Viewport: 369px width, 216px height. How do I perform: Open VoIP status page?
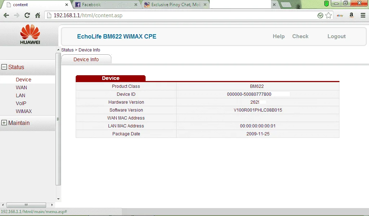[x=21, y=103]
